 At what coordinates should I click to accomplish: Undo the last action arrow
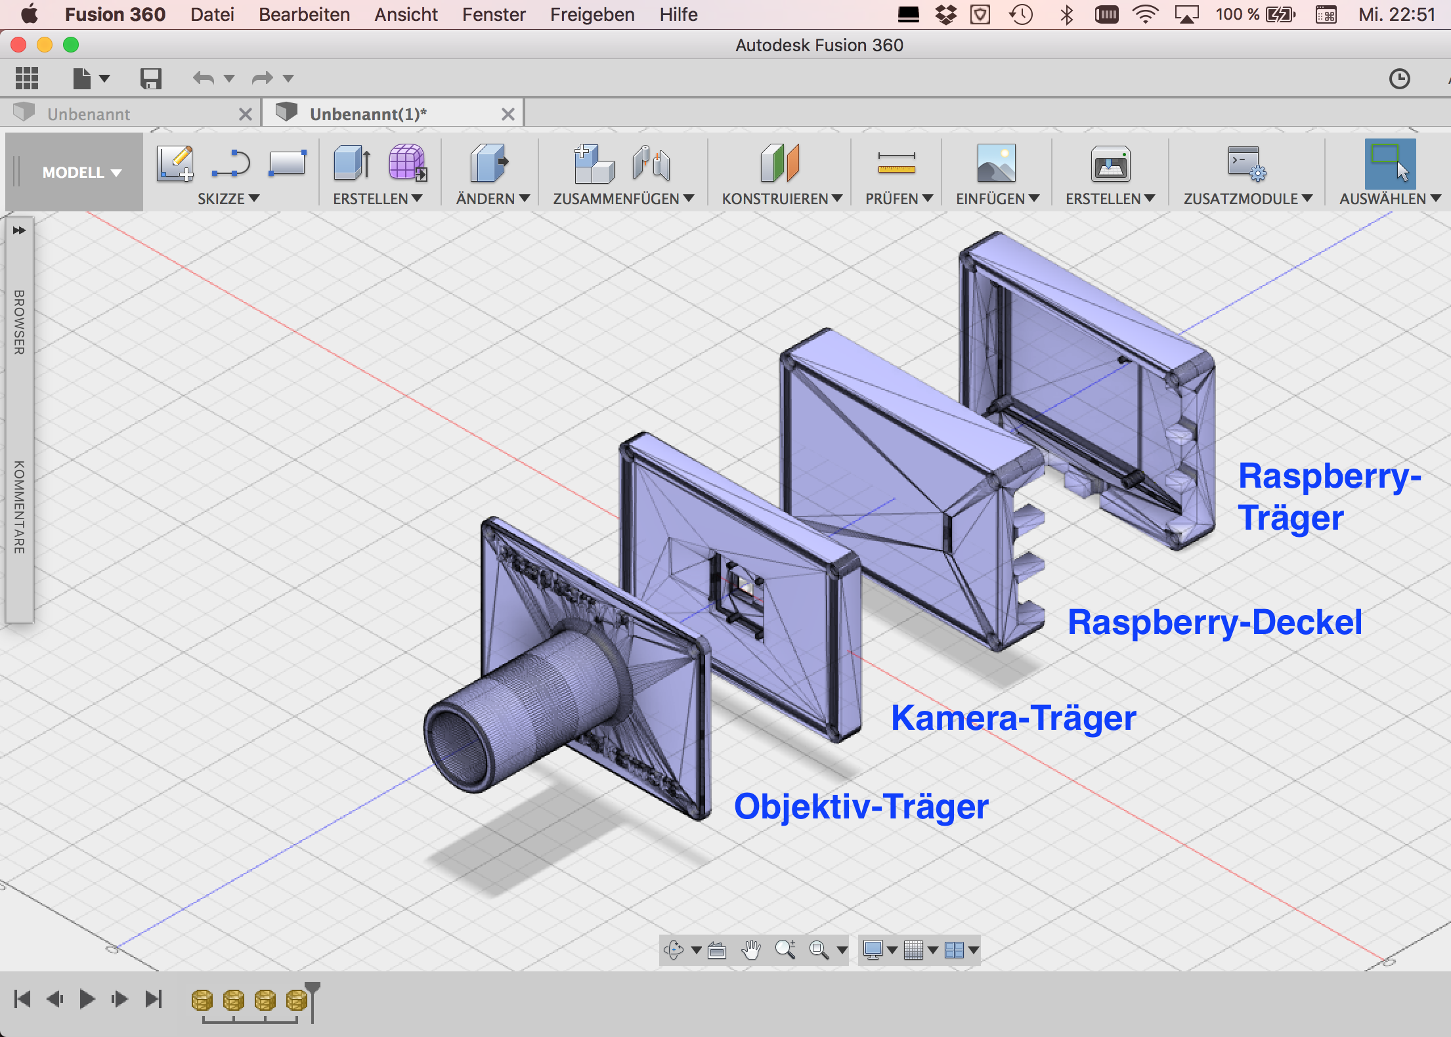(x=204, y=79)
